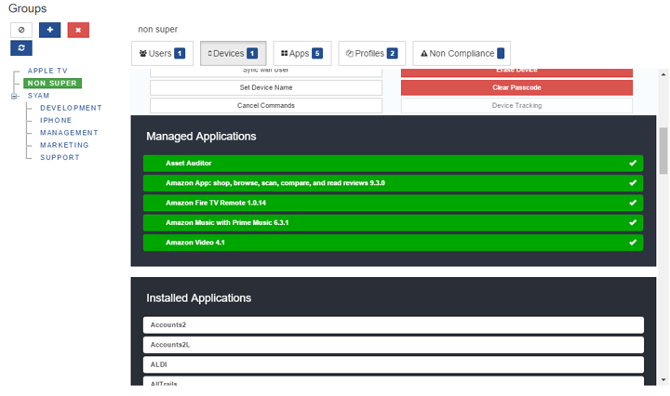Open the MARKETING subgroup
670x396 pixels.
pyautogui.click(x=64, y=145)
